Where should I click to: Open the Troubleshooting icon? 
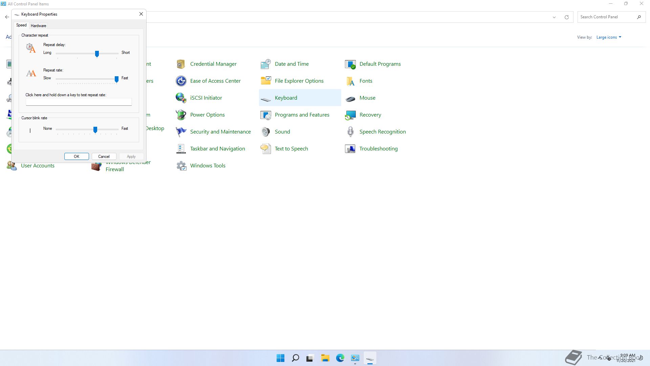tap(350, 149)
